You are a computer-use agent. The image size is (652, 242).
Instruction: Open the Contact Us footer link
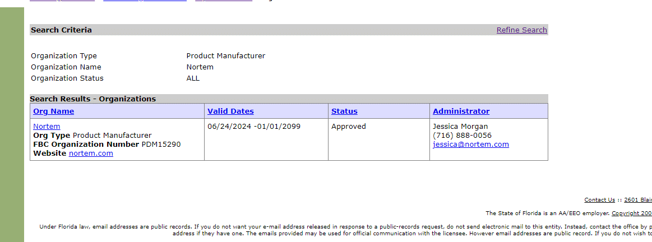coord(599,200)
